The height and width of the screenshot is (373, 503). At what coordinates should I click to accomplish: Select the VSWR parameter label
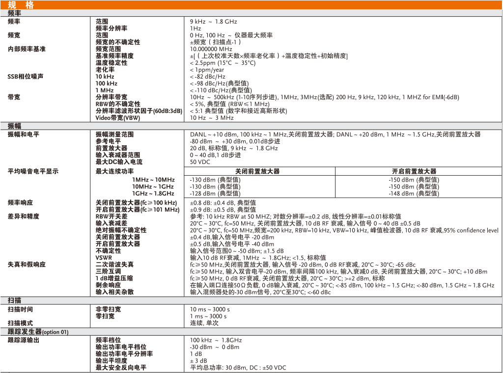tap(103, 258)
